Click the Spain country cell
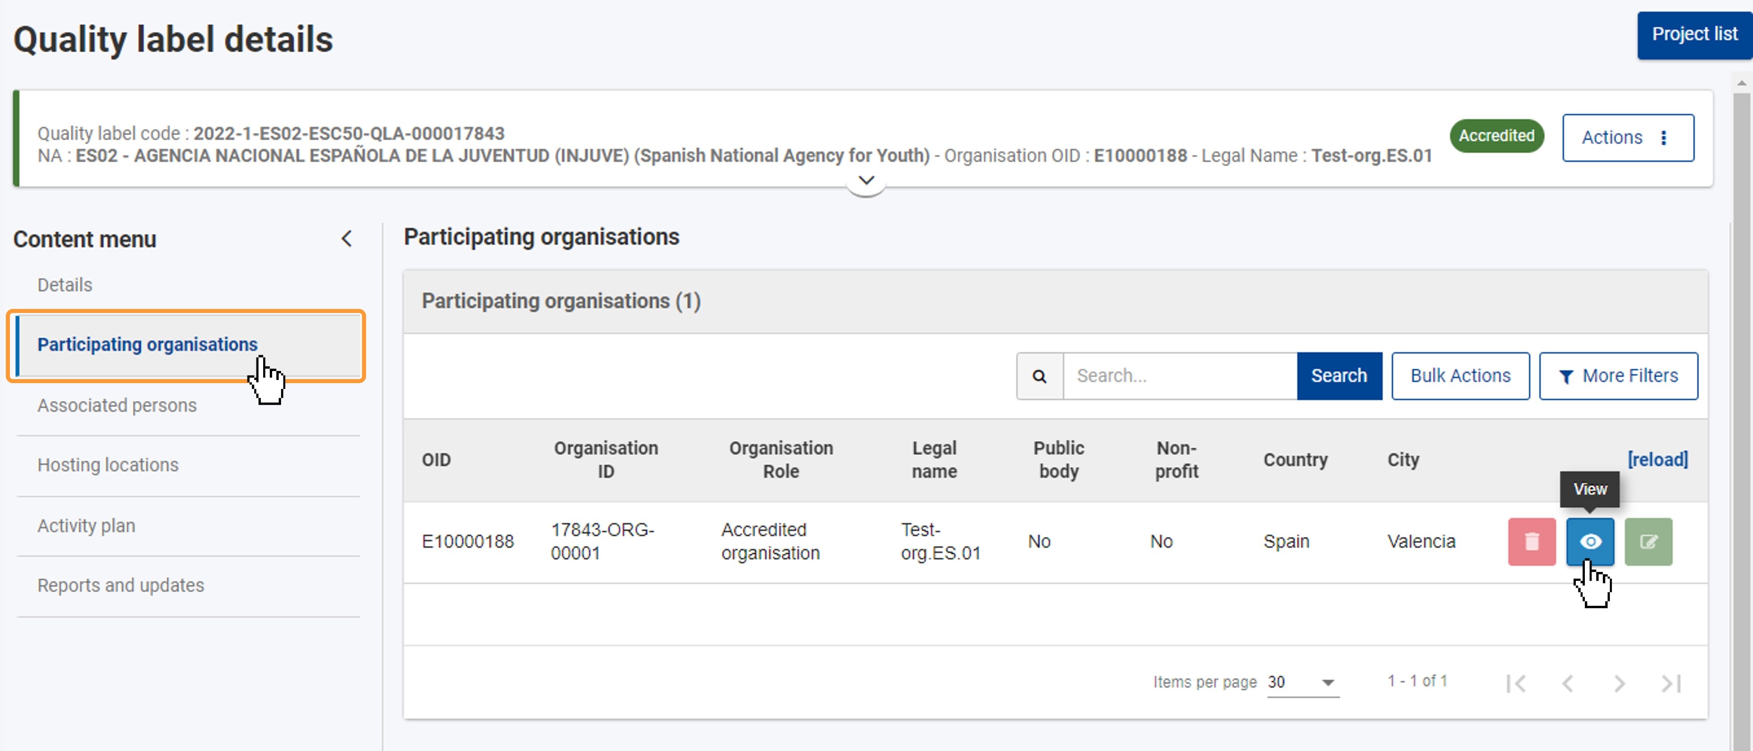 [1286, 542]
